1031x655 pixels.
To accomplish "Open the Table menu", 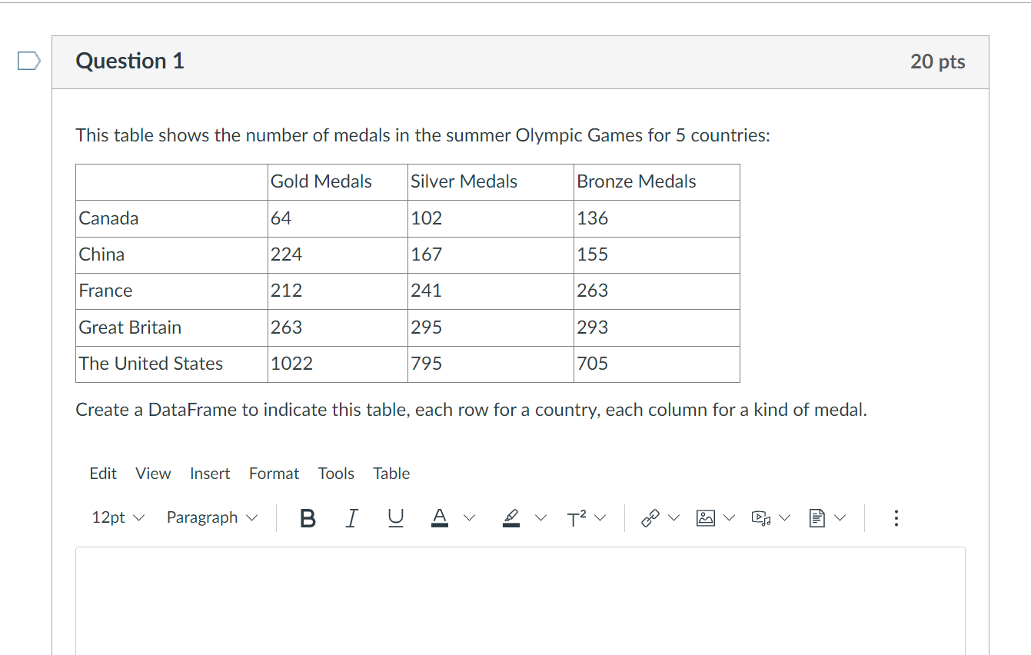I will tap(391, 473).
